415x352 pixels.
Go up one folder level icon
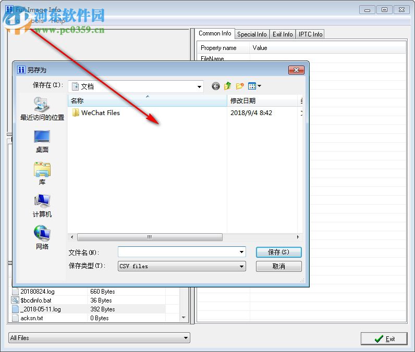point(228,86)
